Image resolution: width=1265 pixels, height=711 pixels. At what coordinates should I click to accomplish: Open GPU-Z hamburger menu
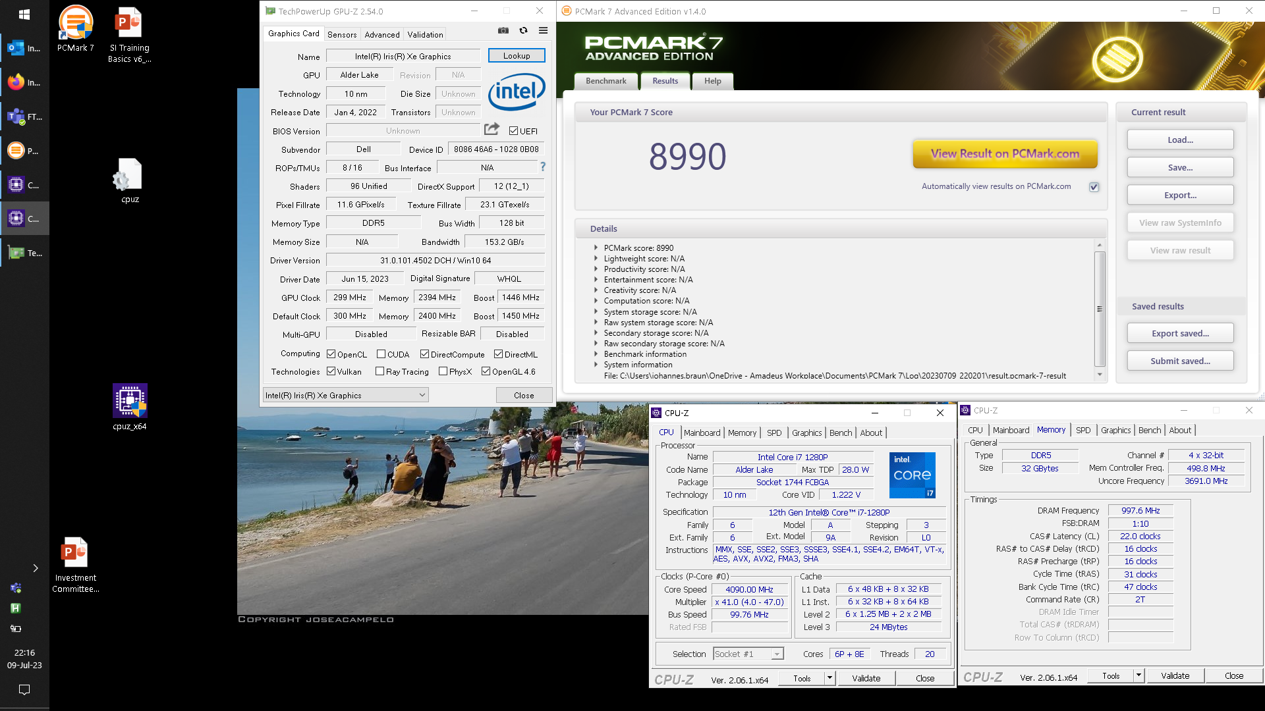coord(543,30)
